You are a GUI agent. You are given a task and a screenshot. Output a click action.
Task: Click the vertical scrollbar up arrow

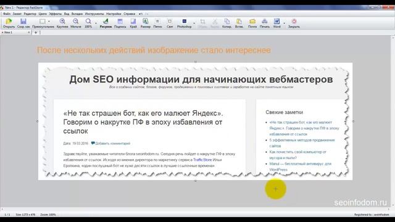[393, 37]
